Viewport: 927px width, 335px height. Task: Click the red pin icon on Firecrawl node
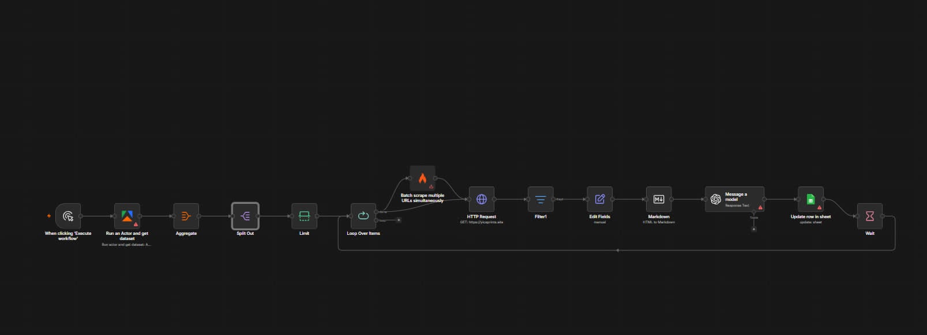point(431,186)
